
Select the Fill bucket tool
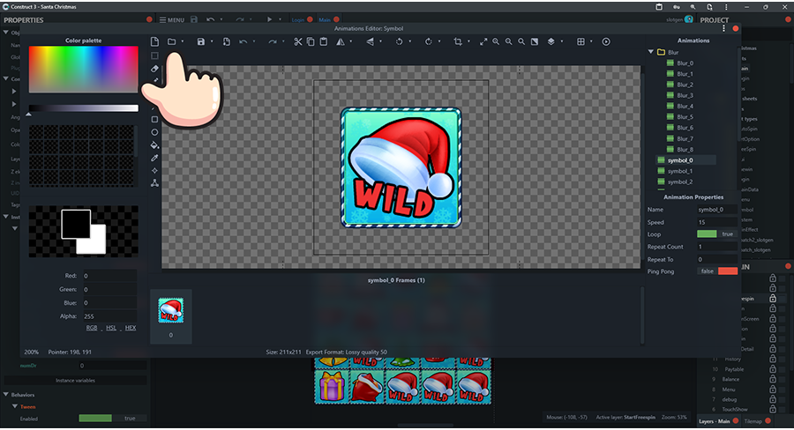click(155, 145)
